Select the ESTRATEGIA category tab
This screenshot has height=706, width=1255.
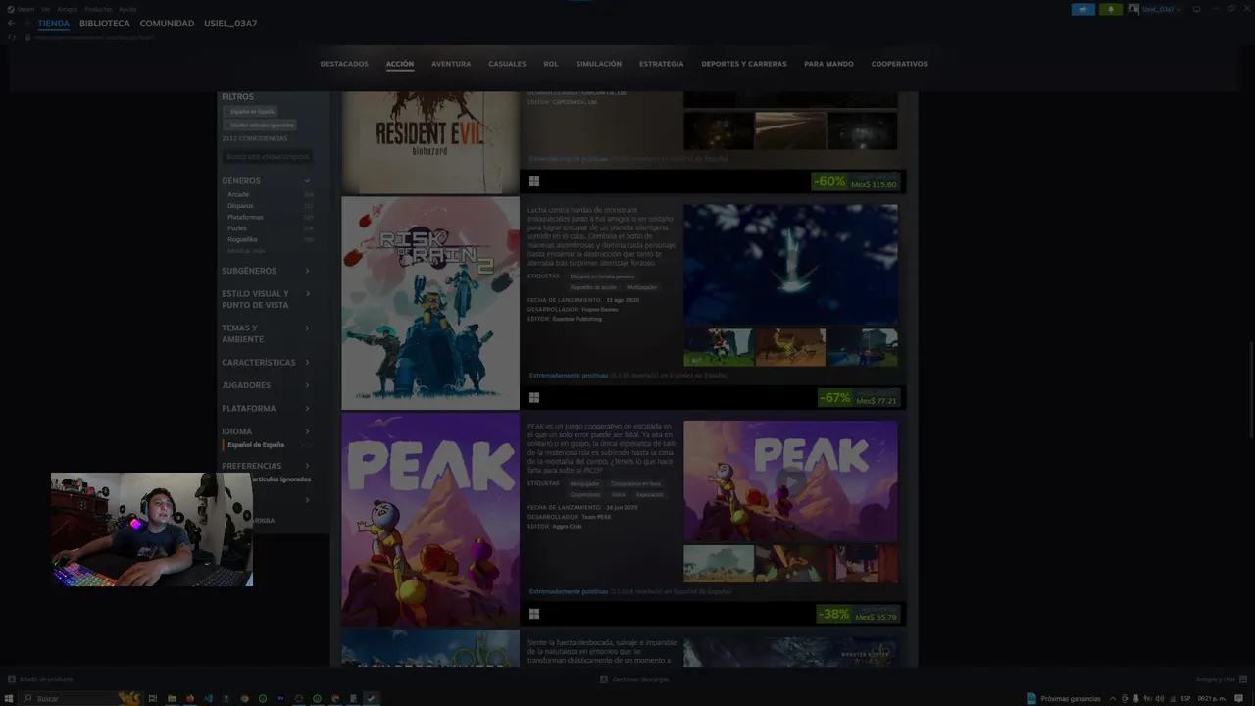(x=662, y=64)
